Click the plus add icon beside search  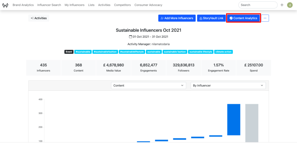coord(282,5)
